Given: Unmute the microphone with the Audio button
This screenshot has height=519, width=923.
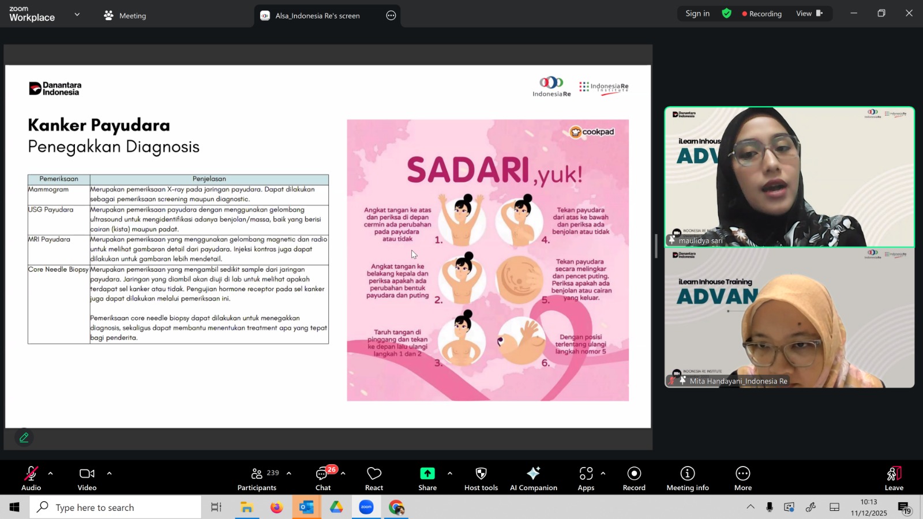Looking at the screenshot, I should point(31,478).
